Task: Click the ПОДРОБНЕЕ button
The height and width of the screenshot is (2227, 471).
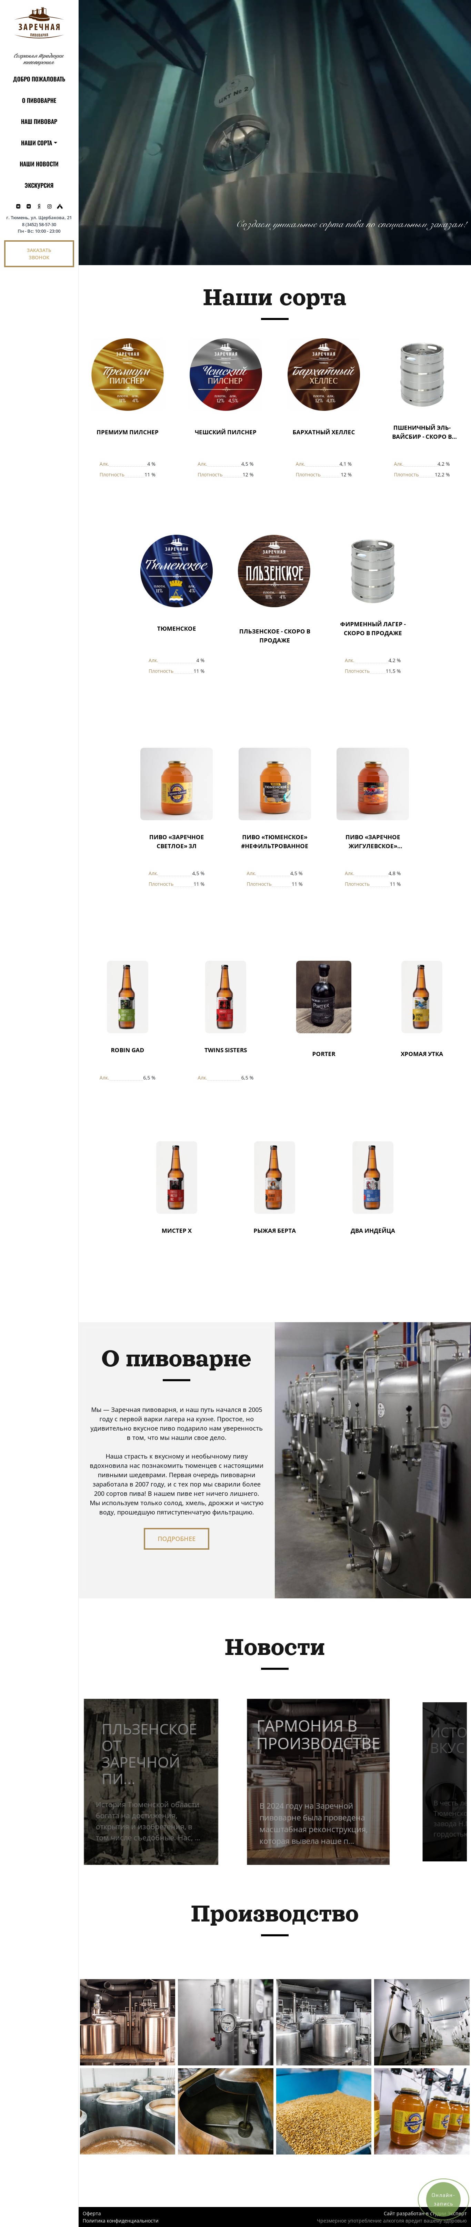Action: 176,1539
